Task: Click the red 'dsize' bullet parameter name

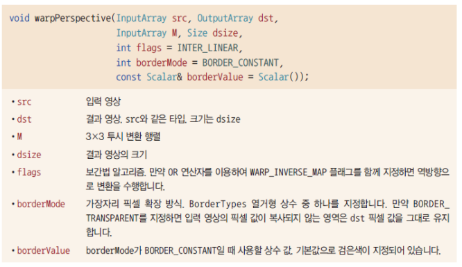Action: coord(29,155)
